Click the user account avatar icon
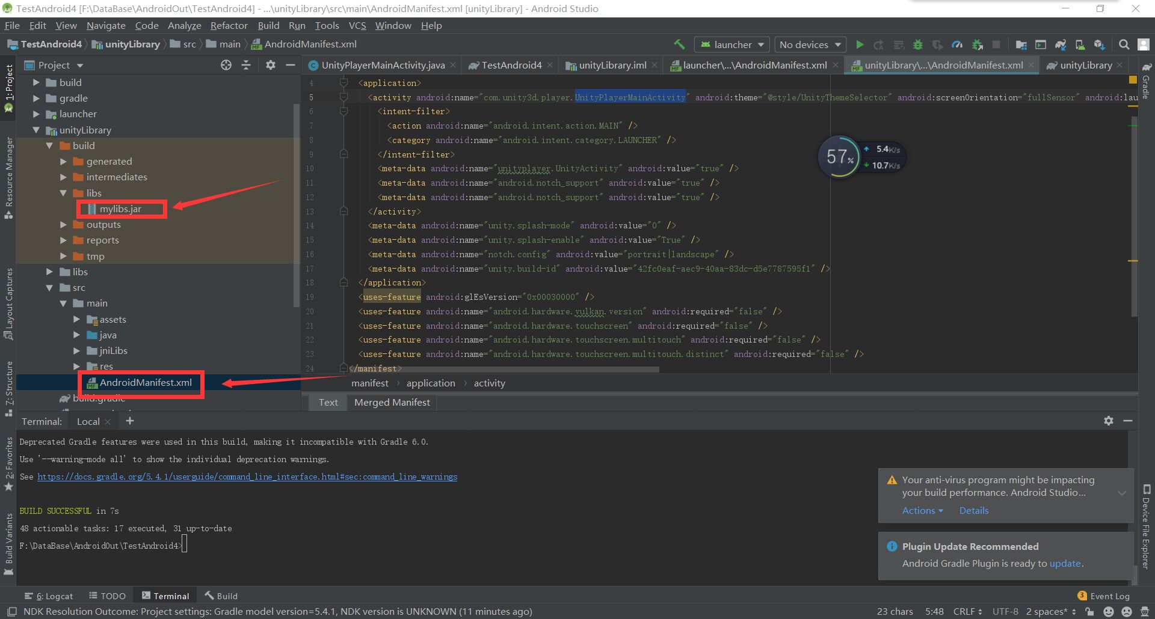The width and height of the screenshot is (1155, 619). click(1144, 44)
